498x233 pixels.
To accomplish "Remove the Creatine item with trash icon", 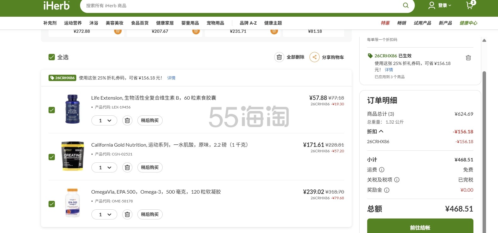I will (x=127, y=167).
